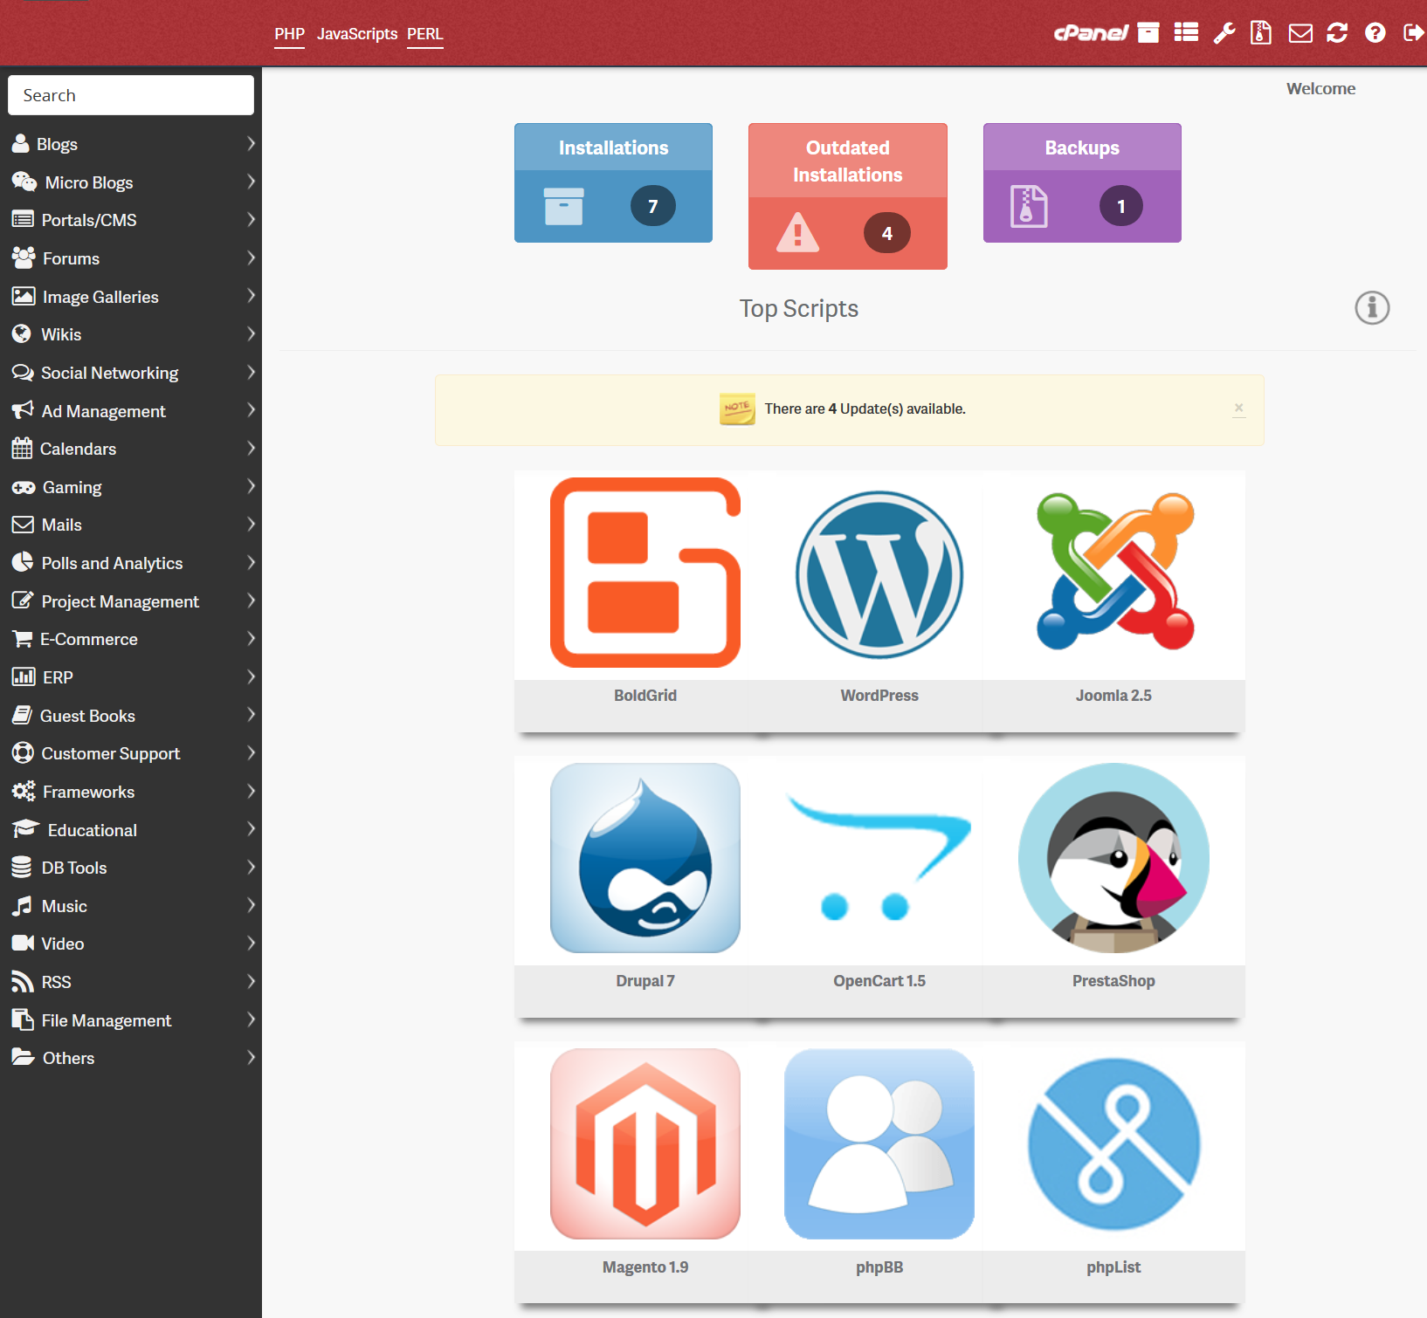1427x1318 pixels.
Task: Expand the Image Galleries category chevron
Action: tap(251, 296)
